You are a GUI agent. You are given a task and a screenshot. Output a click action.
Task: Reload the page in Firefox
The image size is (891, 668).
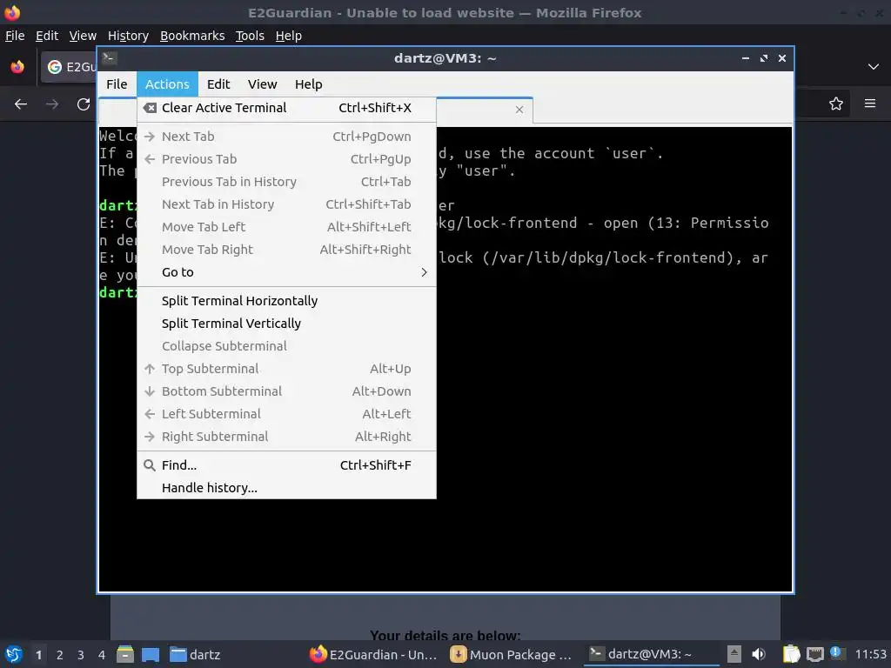pyautogui.click(x=84, y=104)
